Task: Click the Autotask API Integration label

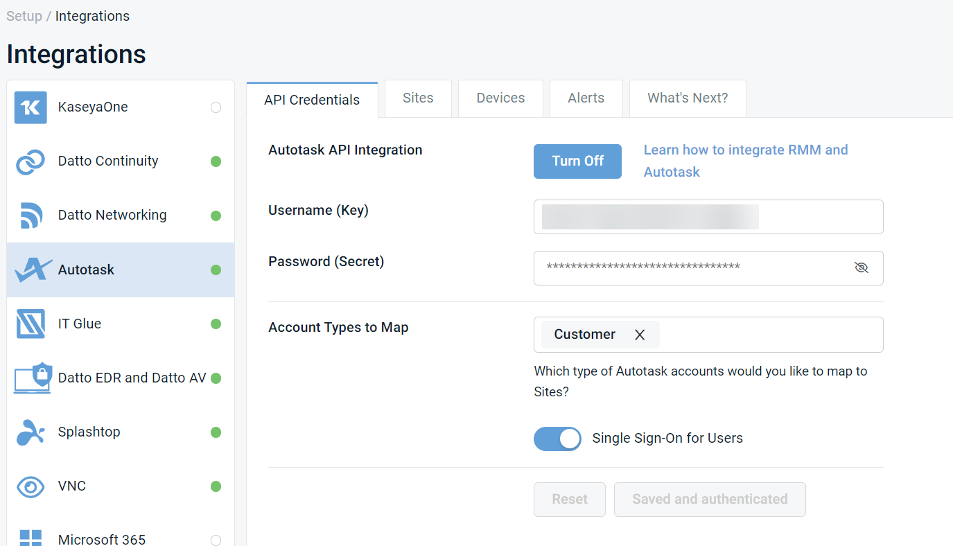Action: (x=345, y=150)
